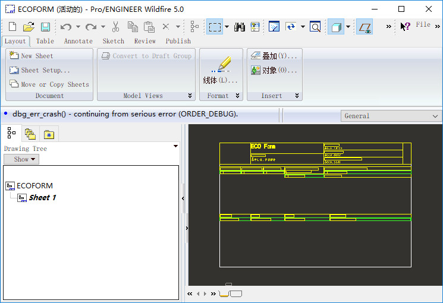This screenshot has height=303, width=443.
Task: Click the New file icon
Action: click(12, 27)
